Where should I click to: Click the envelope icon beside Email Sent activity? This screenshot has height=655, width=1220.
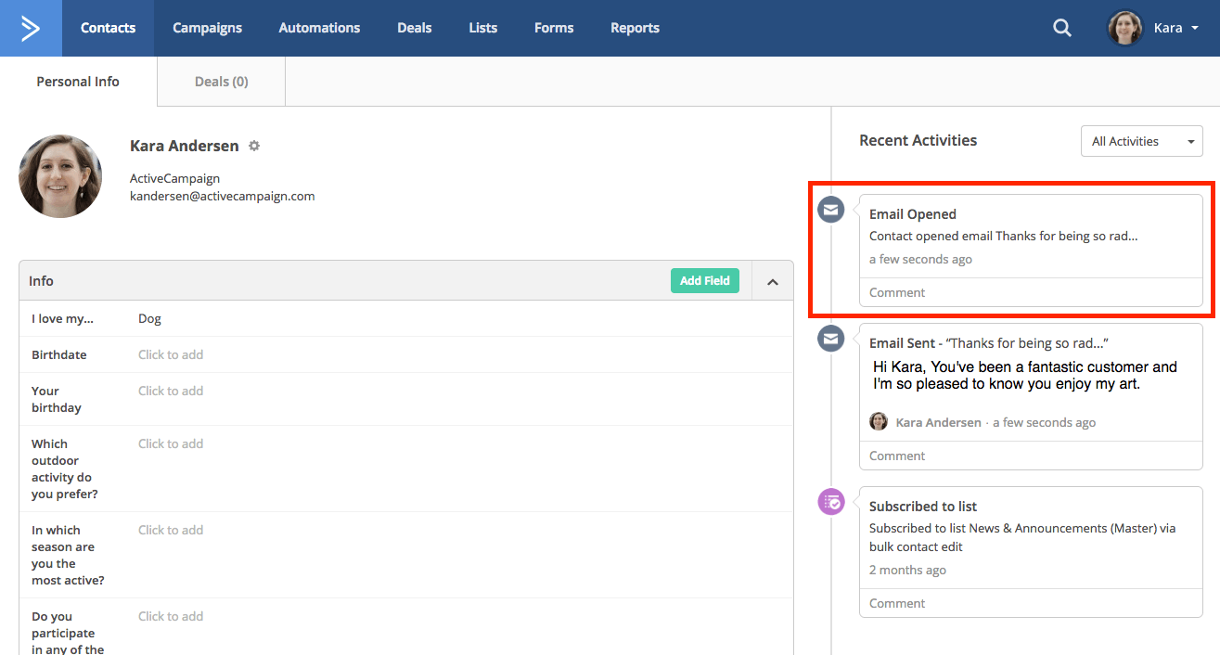coord(830,339)
